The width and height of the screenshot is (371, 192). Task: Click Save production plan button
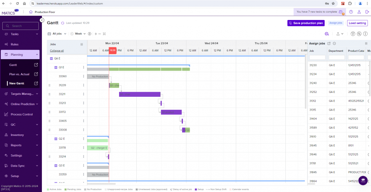click(x=306, y=23)
